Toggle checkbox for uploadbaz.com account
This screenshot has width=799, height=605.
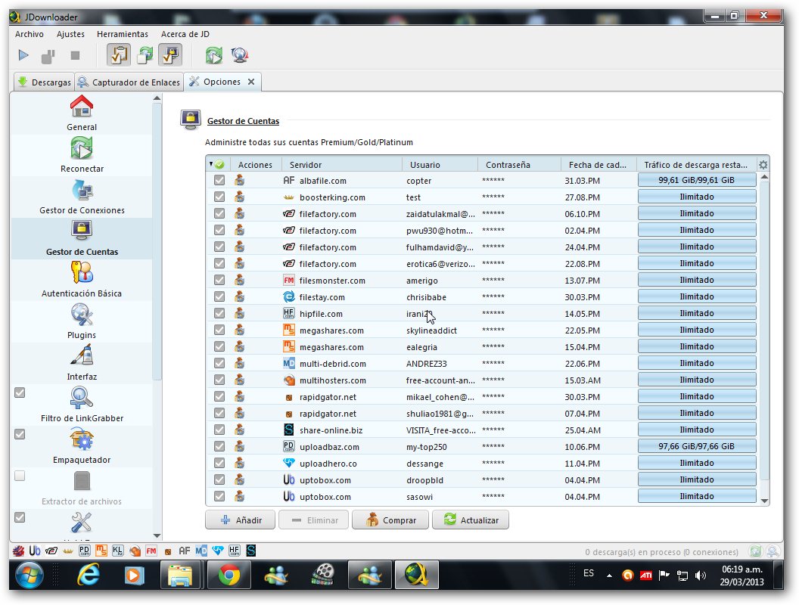click(219, 447)
